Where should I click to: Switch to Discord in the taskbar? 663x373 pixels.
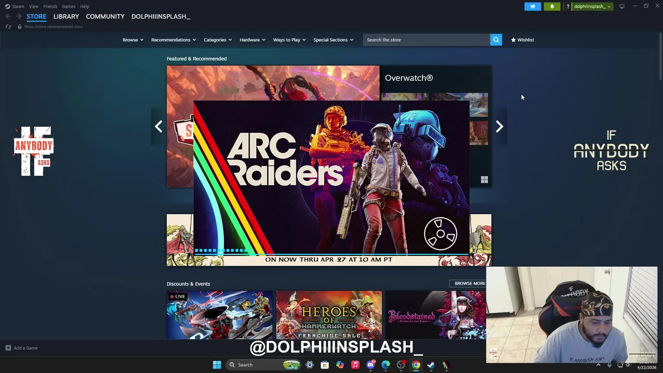pos(370,365)
